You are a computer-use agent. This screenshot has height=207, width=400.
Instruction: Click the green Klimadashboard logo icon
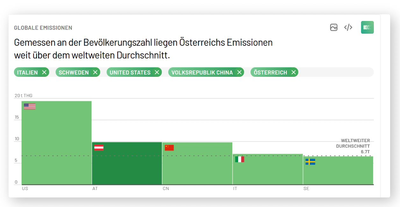pyautogui.click(x=367, y=27)
